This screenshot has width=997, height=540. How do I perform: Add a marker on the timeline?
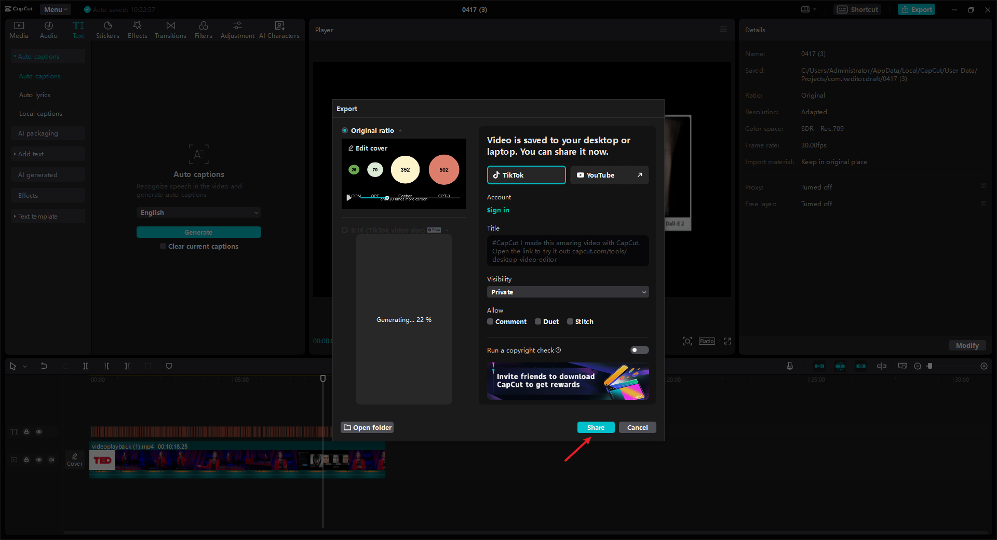(169, 366)
